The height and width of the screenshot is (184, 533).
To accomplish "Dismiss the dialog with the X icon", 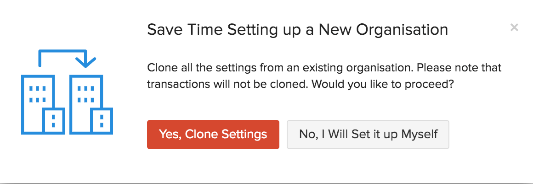I will click(514, 27).
